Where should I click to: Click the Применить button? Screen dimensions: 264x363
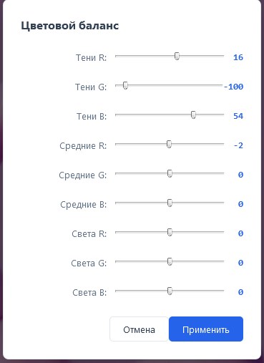click(206, 329)
